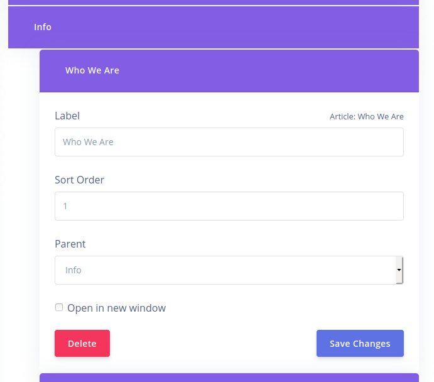Screen dimensions: 434x382
Task: Click the "Sort Order" field caption
Action: 79,180
